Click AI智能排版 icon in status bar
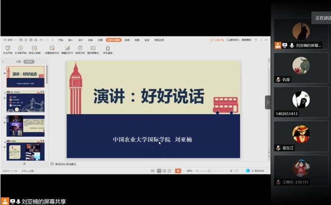This screenshot has width=331, height=205. coord(248,171)
